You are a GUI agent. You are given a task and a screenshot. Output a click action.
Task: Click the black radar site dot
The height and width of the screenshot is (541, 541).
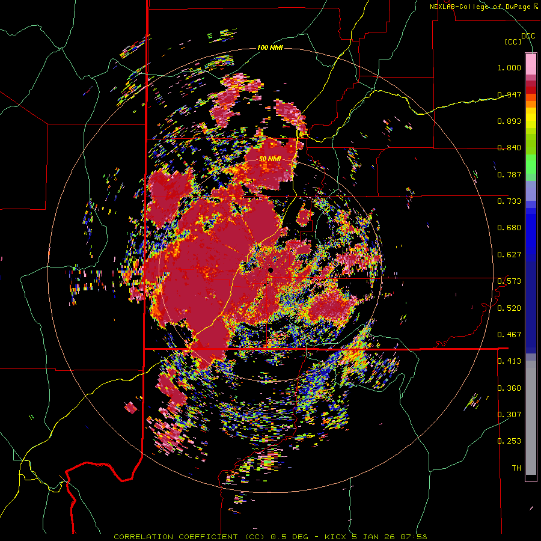point(271,270)
